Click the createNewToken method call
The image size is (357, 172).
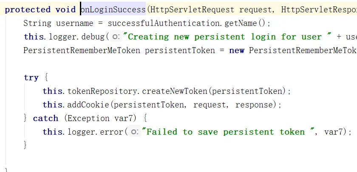pyautogui.click(x=176, y=91)
